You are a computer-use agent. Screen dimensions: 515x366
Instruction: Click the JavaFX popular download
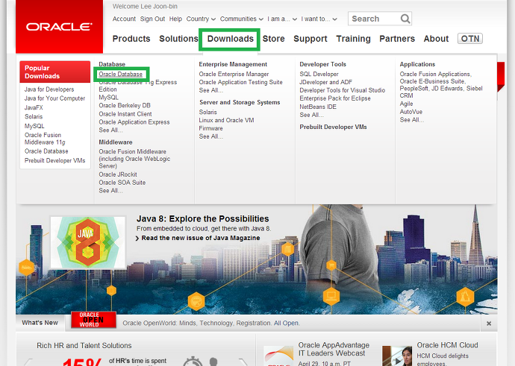[34, 107]
